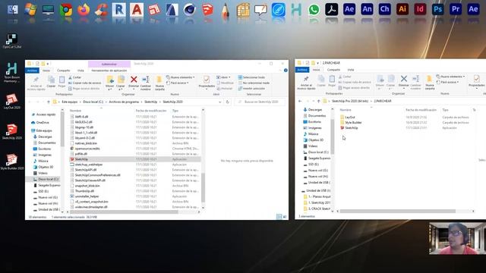Click Seleccionar todo in SketchUp 2020 window
486x273 pixels.
251,77
